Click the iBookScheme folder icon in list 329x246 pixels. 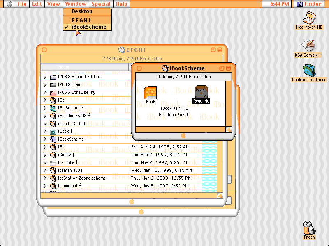pos(53,139)
